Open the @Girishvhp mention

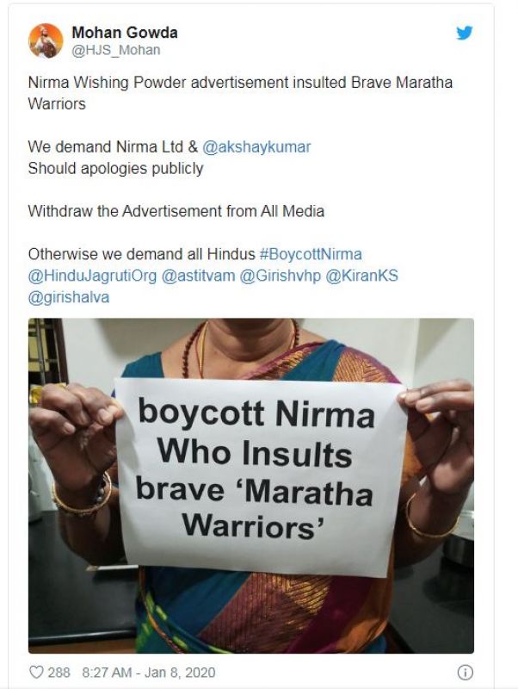pyautogui.click(x=281, y=276)
